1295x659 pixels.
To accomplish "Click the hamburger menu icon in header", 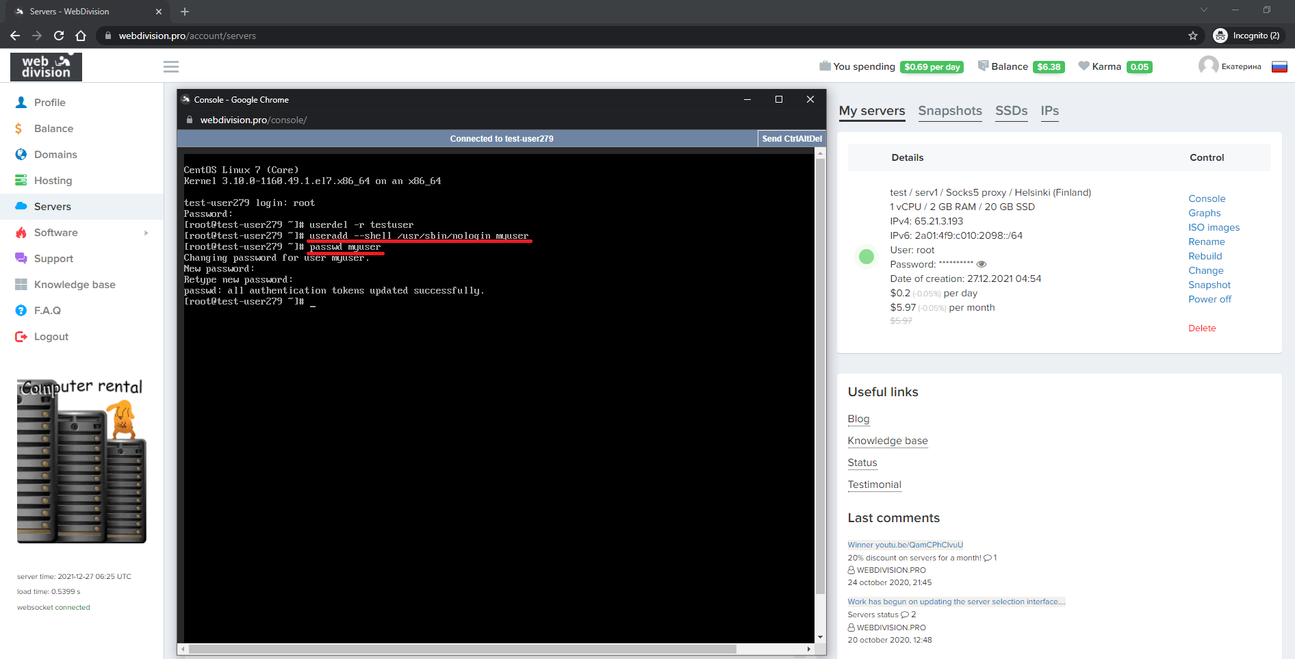I will (171, 66).
